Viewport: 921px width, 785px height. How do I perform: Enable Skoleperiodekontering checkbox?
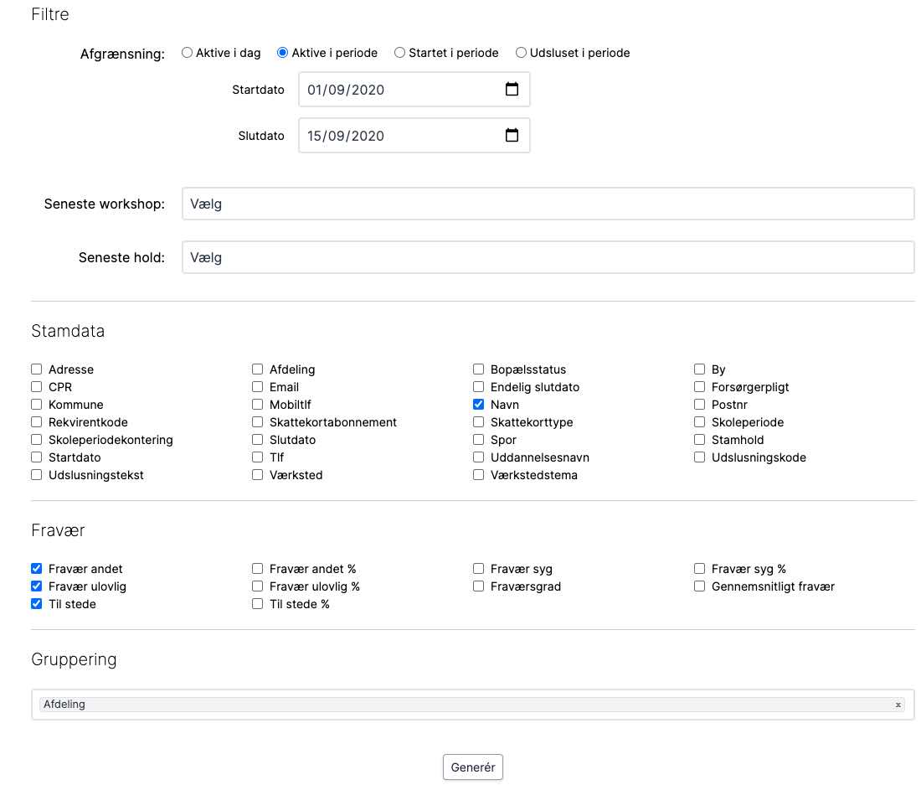[36, 440]
